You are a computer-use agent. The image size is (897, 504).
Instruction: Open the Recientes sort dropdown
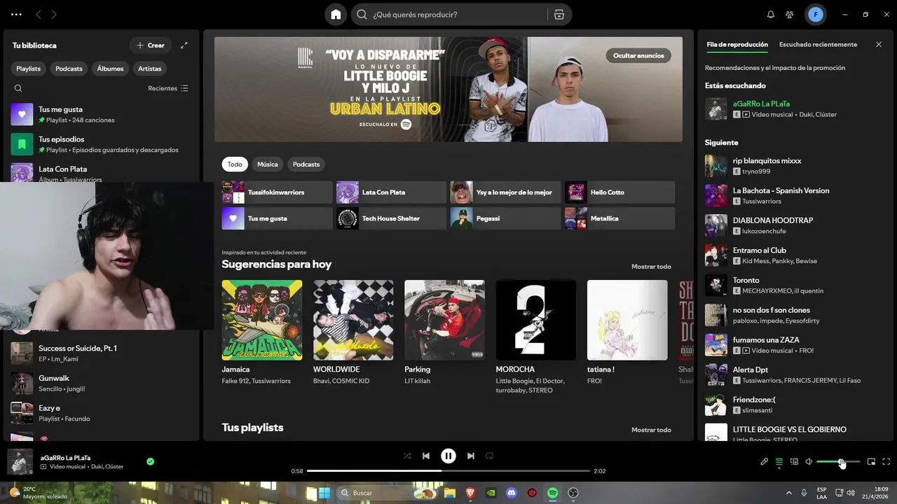click(168, 88)
